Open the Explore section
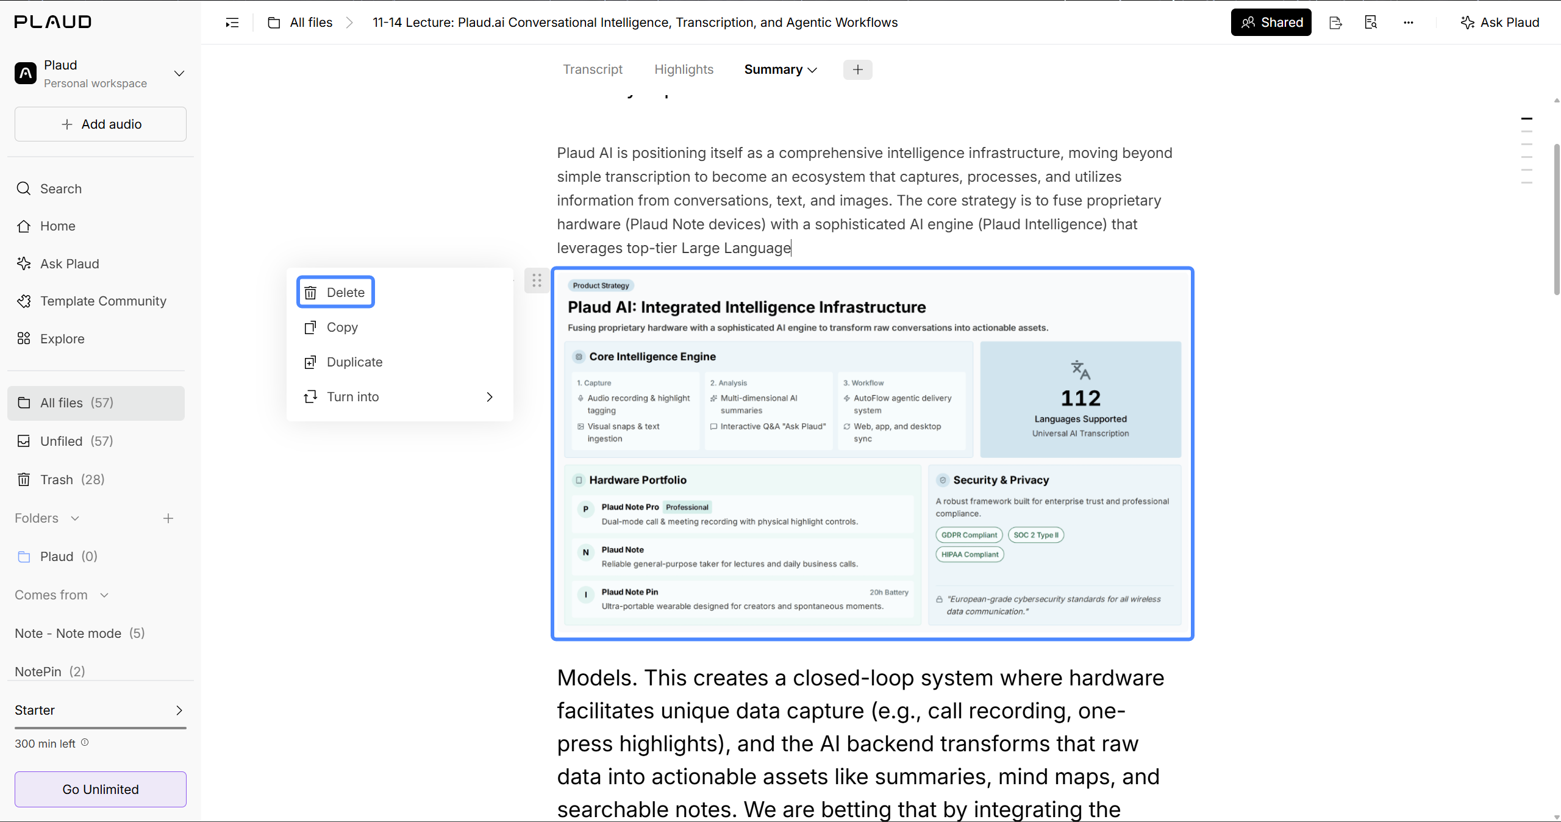 point(51,339)
